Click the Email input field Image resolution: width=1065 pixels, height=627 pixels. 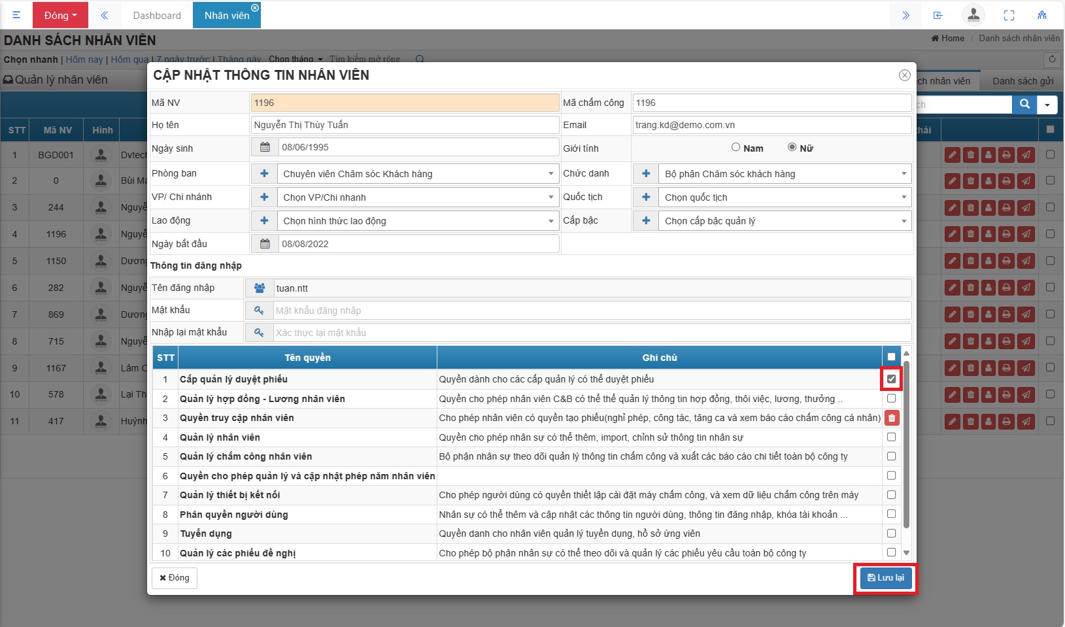(771, 125)
